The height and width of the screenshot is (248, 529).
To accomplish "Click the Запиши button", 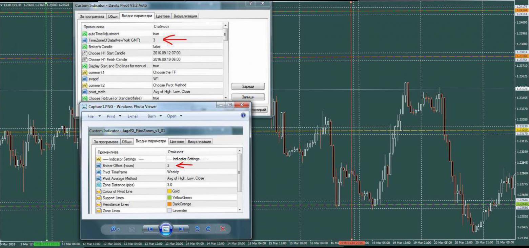I will pos(248,97).
